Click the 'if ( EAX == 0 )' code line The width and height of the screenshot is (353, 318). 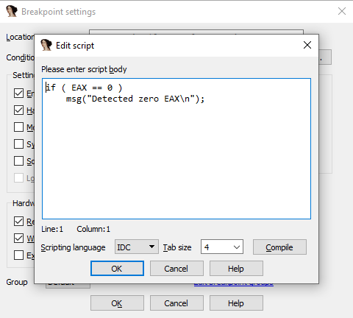coord(84,88)
